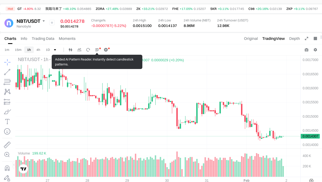Collapse the drawing toolbar handle

click(x=14, y=165)
